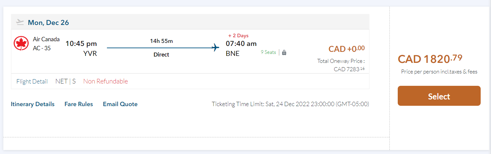491x154 pixels.
Task: View the Fare Rules
Action: tap(79, 104)
